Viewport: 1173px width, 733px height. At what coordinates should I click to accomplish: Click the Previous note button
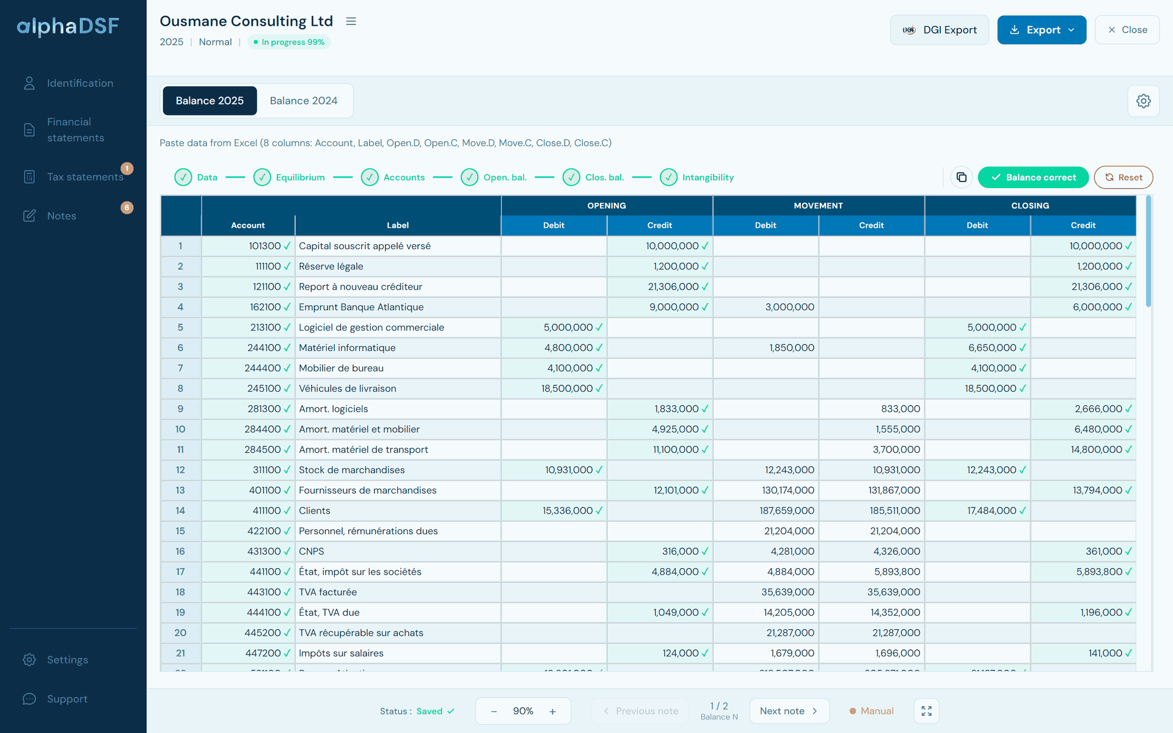(x=640, y=711)
